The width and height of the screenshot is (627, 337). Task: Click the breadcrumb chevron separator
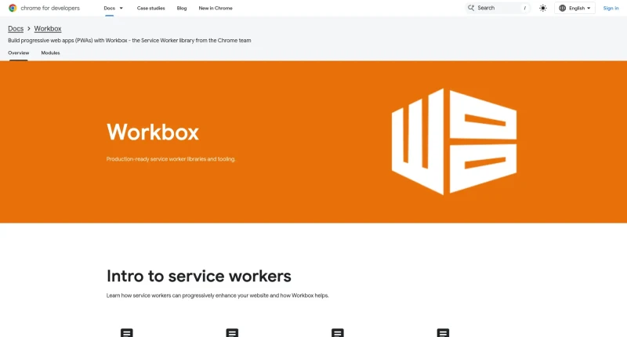tap(29, 29)
